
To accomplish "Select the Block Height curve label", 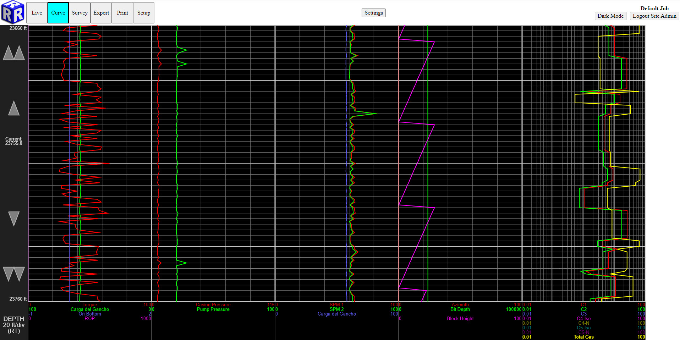I will (460, 318).
